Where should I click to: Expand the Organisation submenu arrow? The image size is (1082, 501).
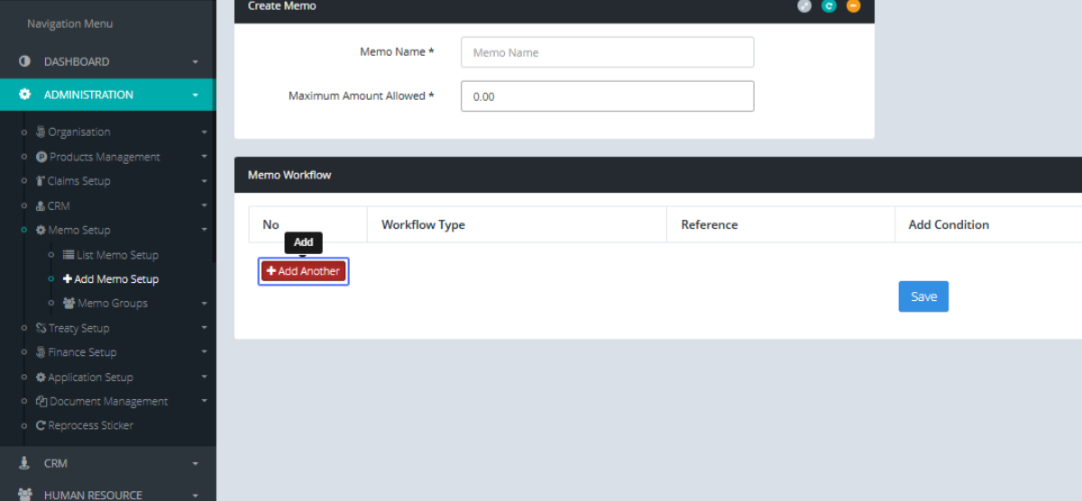[x=204, y=132]
